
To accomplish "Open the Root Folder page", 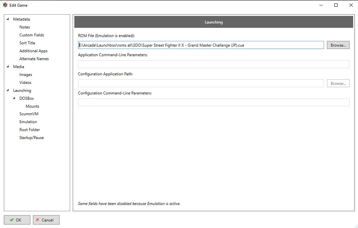I will click(30, 130).
